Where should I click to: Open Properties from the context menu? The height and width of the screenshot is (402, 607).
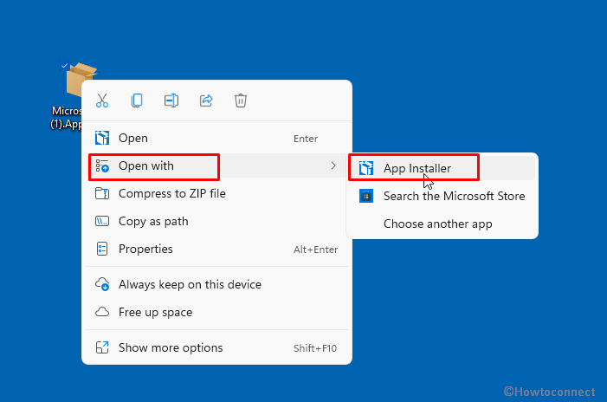click(x=216, y=249)
